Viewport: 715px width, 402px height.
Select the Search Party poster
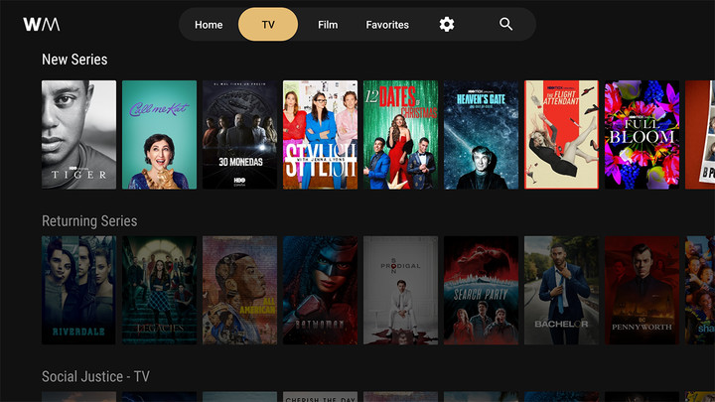pos(481,290)
